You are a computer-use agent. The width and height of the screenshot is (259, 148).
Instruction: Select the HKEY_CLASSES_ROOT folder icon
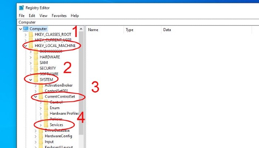click(x=31, y=34)
